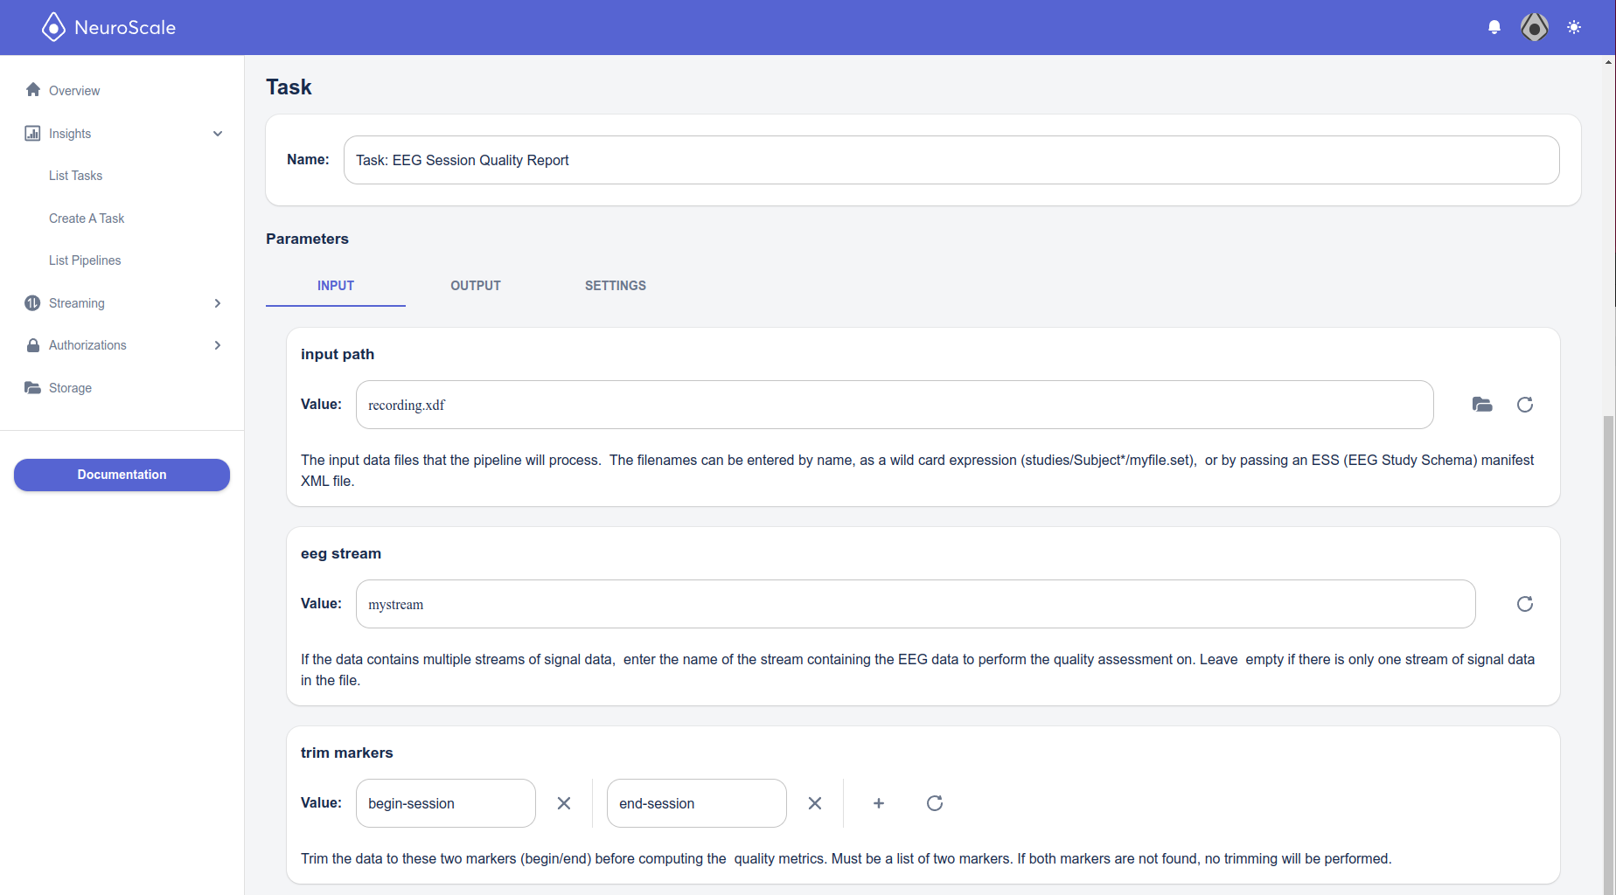Switch to the SETTINGS tab
Viewport: 1616px width, 895px height.
point(616,286)
